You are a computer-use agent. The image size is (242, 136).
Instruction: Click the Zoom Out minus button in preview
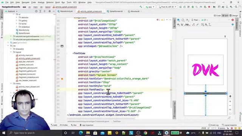pyautogui.click(x=230, y=106)
